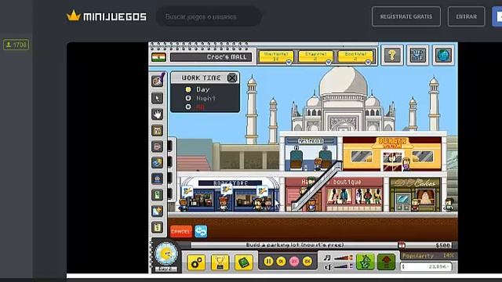Click the green 1700 counter badge
This screenshot has width=502, height=282.
coord(16,45)
